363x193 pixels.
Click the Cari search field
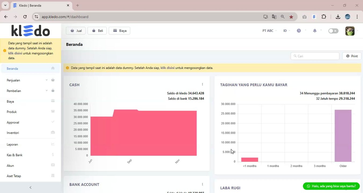pyautogui.click(x=315, y=56)
